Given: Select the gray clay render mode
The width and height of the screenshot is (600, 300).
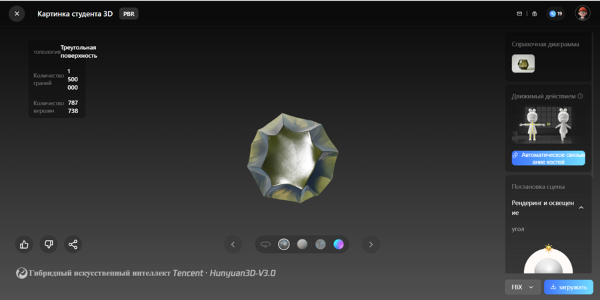Looking at the screenshot, I should [x=302, y=244].
